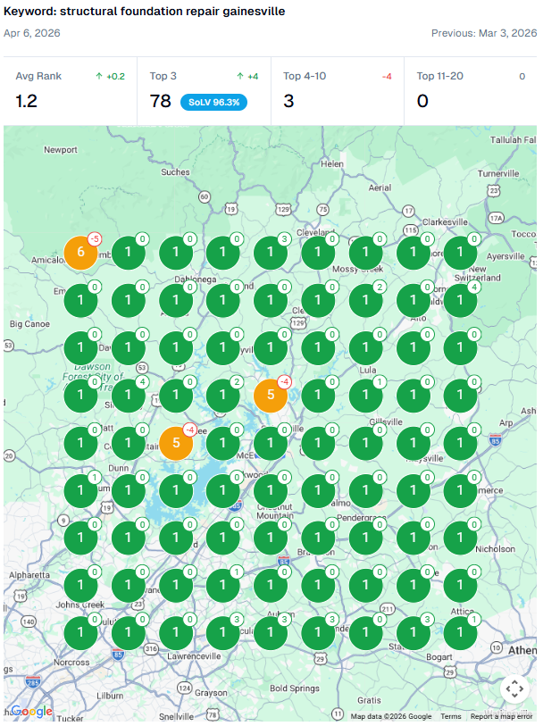Click the green pin with +4 badge near New Switzerland
This screenshot has height=726, width=543.
click(460, 301)
